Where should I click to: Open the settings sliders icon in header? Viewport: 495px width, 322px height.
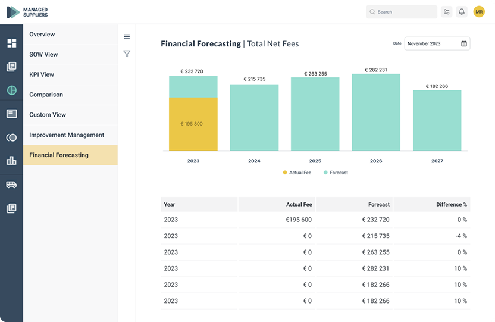click(447, 12)
